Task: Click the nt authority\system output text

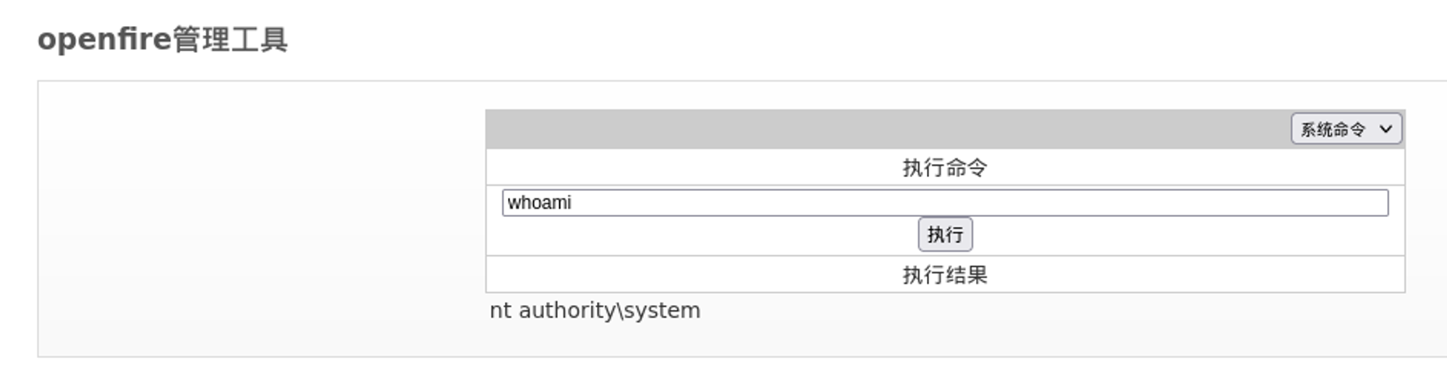Action: click(x=595, y=310)
